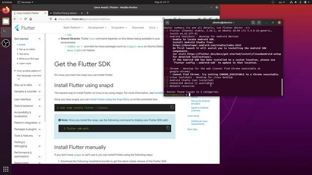Reload the Flutter docs page

pos(25,19)
